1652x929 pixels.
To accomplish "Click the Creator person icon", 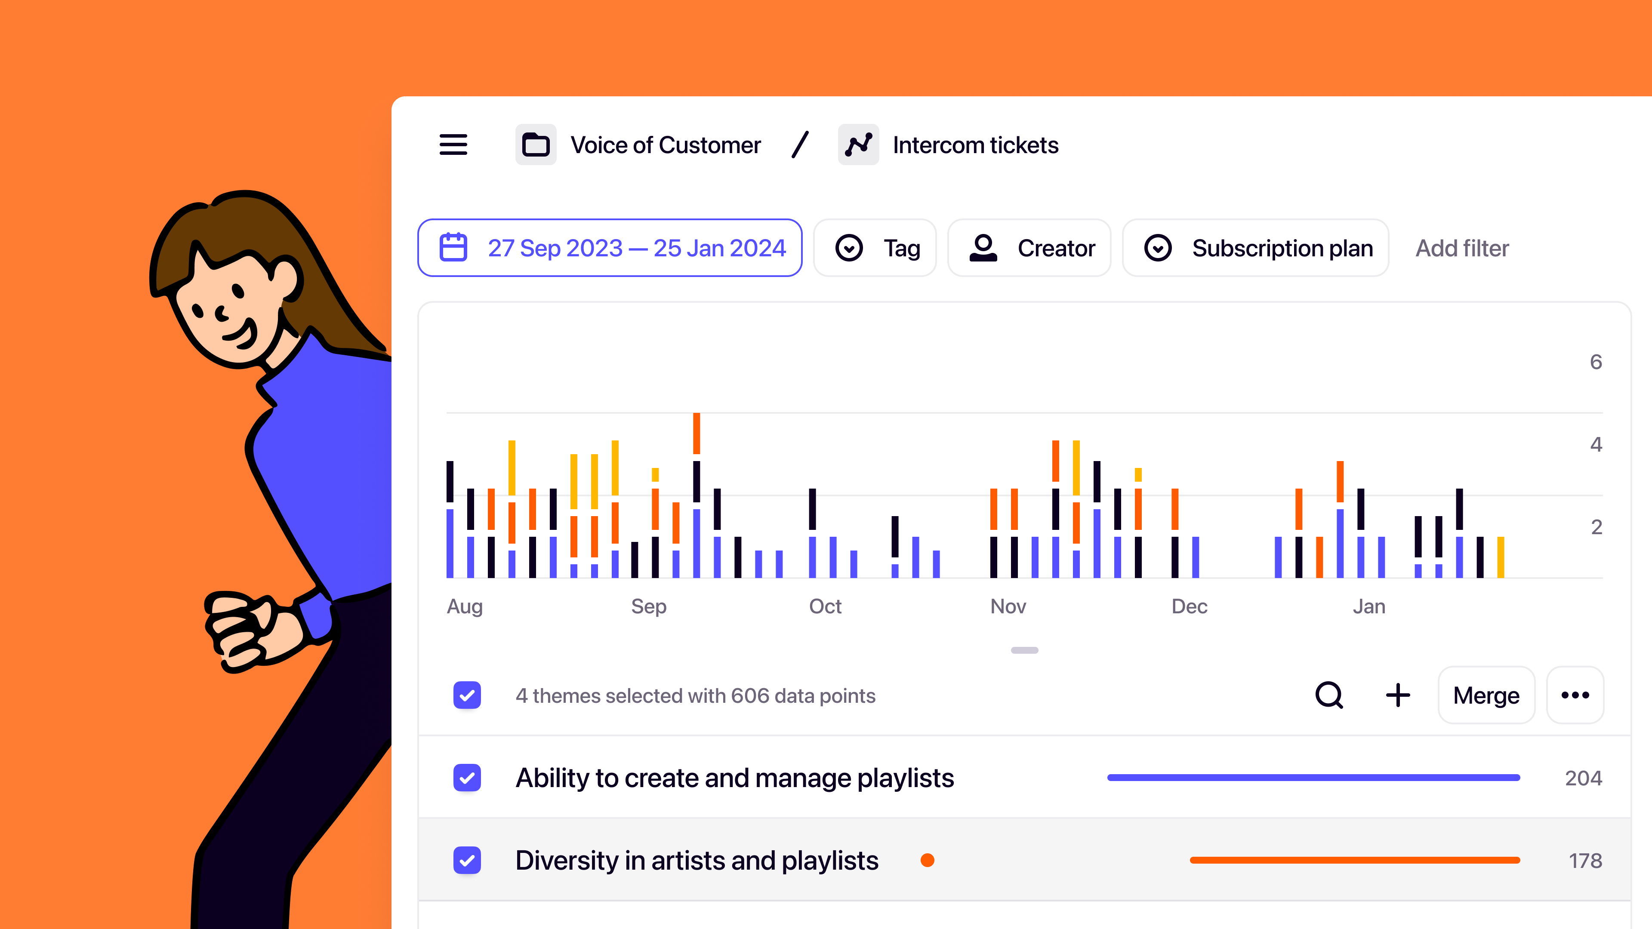I will coord(983,247).
